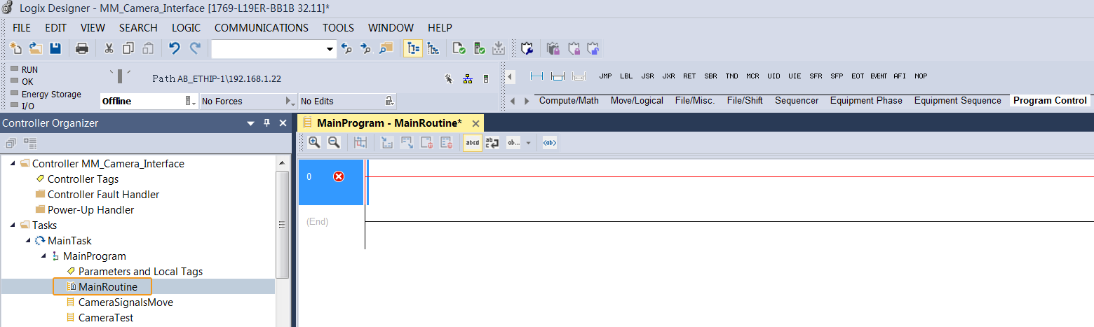Select Controller Tags in the organizer
The width and height of the screenshot is (1094, 327).
click(x=83, y=179)
